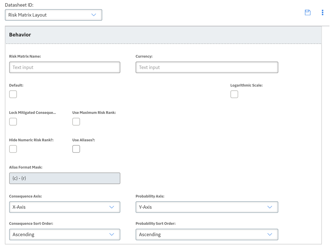Check the Default checkbox
The height and width of the screenshot is (247, 333).
(13, 94)
